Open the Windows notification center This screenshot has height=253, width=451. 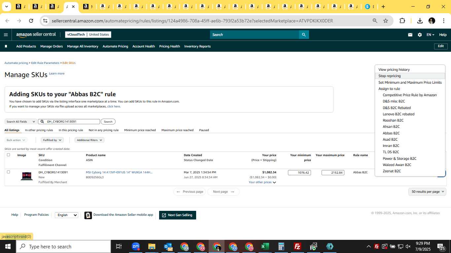tap(442, 247)
